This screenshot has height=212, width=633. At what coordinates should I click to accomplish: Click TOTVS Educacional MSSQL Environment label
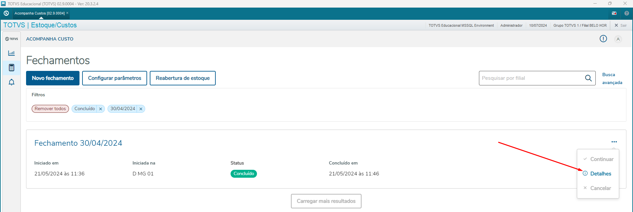461,25
